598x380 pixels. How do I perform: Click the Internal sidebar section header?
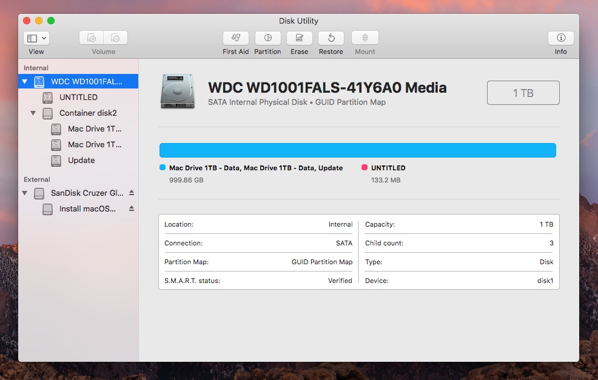click(x=36, y=68)
